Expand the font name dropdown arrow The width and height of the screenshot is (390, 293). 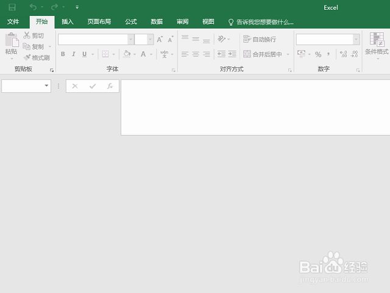[x=130, y=39]
